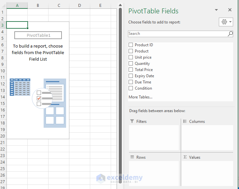
Task: Check the Condition field
Action: click(131, 88)
